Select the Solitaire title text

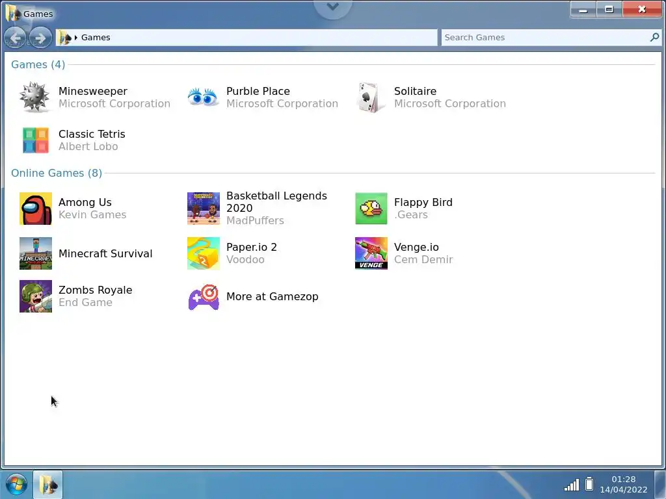[416, 91]
